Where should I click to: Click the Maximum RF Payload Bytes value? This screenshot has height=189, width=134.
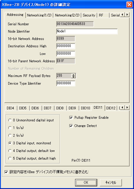coord(64,76)
